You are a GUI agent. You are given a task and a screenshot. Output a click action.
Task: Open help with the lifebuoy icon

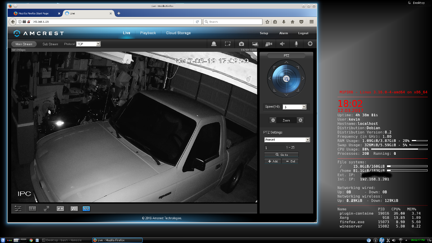point(310,44)
